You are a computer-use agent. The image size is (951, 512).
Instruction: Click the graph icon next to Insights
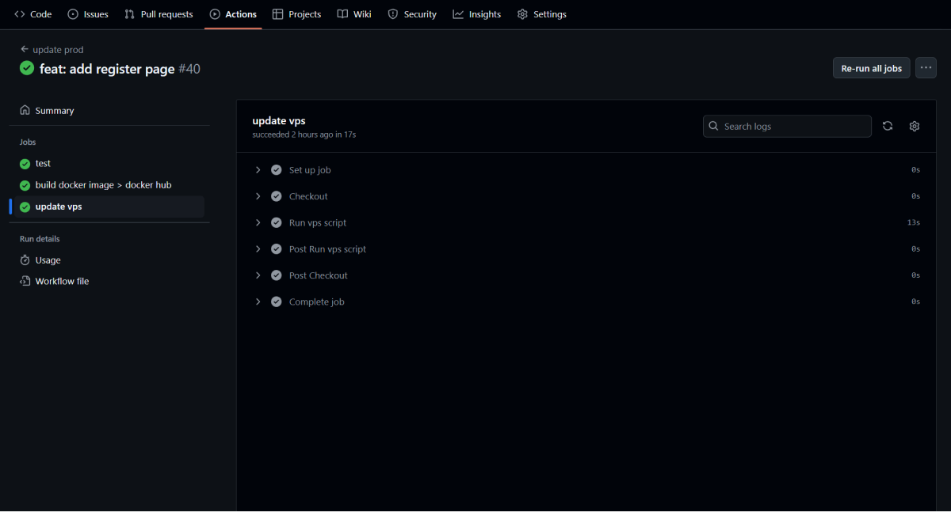coord(456,13)
